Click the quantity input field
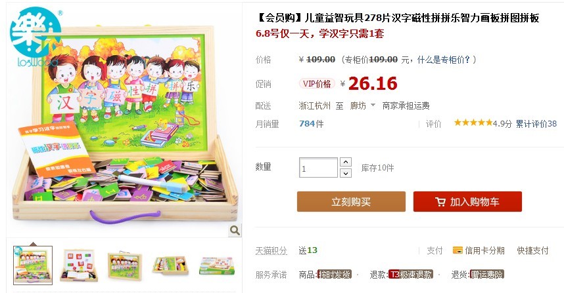The width and height of the screenshot is (564, 293). 318,168
